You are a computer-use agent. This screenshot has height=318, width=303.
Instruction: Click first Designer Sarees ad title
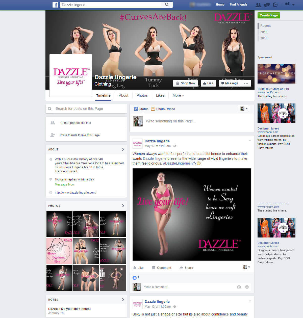(x=268, y=128)
